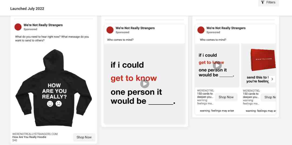Open the Filters button
Image resolution: width=292 pixels, height=145 pixels.
pyautogui.click(x=268, y=3)
